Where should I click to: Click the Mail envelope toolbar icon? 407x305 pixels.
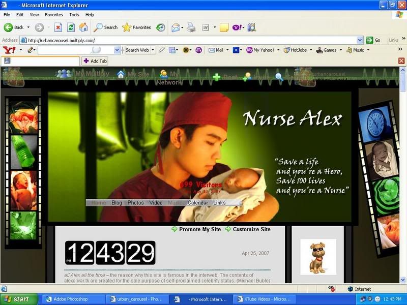[x=176, y=27]
